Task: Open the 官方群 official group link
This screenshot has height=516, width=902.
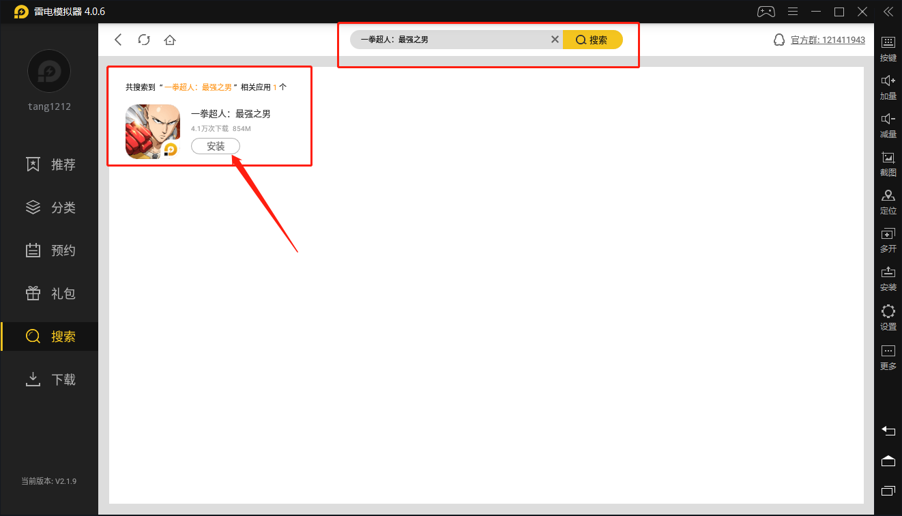Action: click(828, 40)
